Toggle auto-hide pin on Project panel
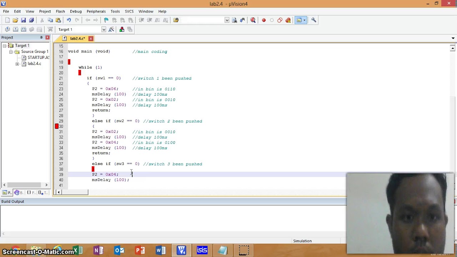Viewport: 457px width, 257px height. (41, 37)
